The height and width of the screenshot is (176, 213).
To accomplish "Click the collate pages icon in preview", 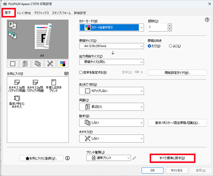I will click(x=13, y=35).
